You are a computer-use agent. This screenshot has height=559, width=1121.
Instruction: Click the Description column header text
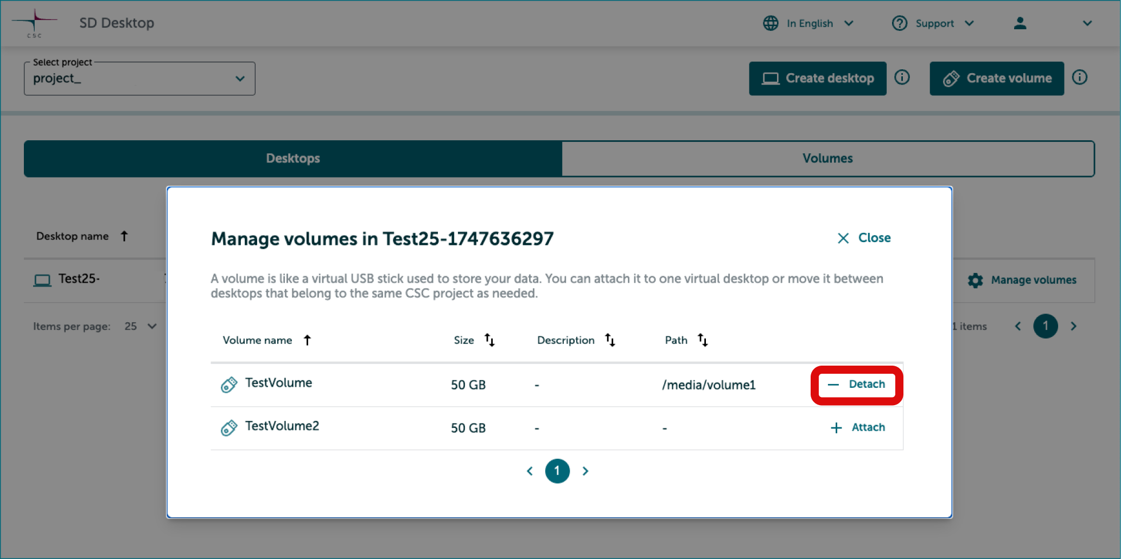[x=566, y=340]
